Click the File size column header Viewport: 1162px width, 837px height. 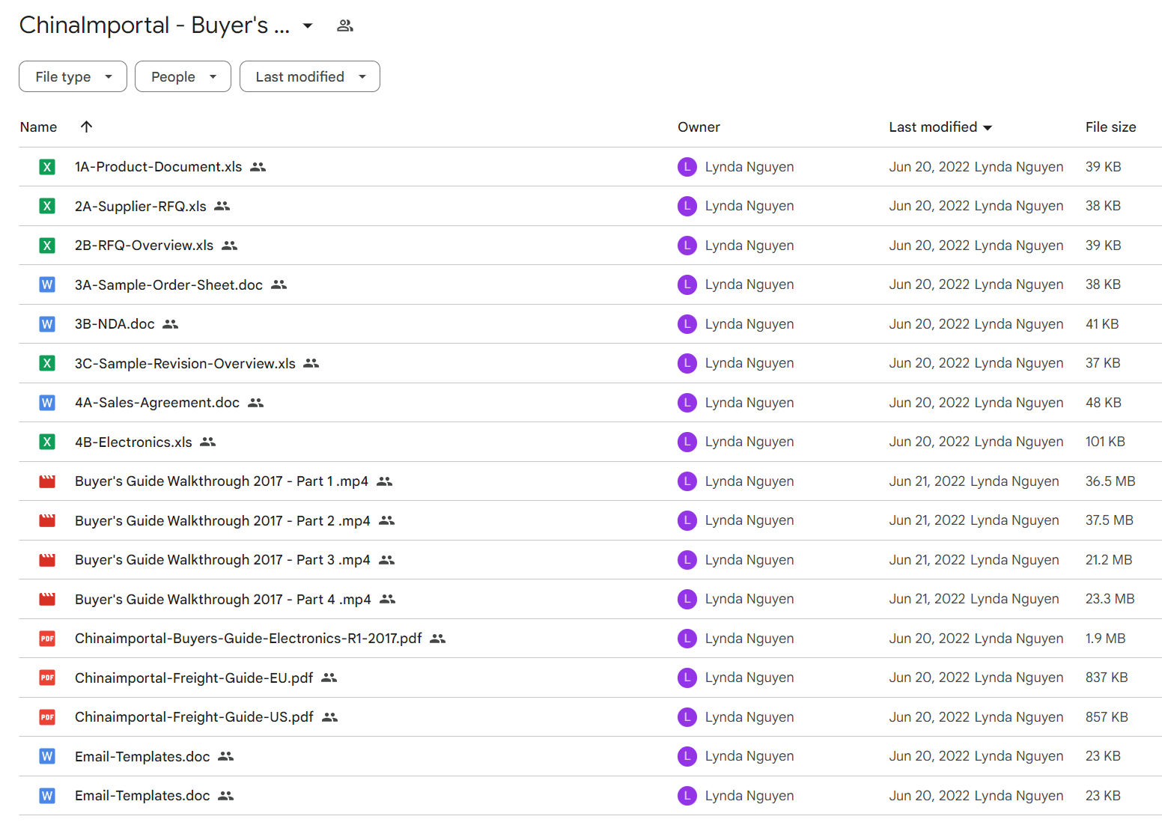coord(1110,127)
